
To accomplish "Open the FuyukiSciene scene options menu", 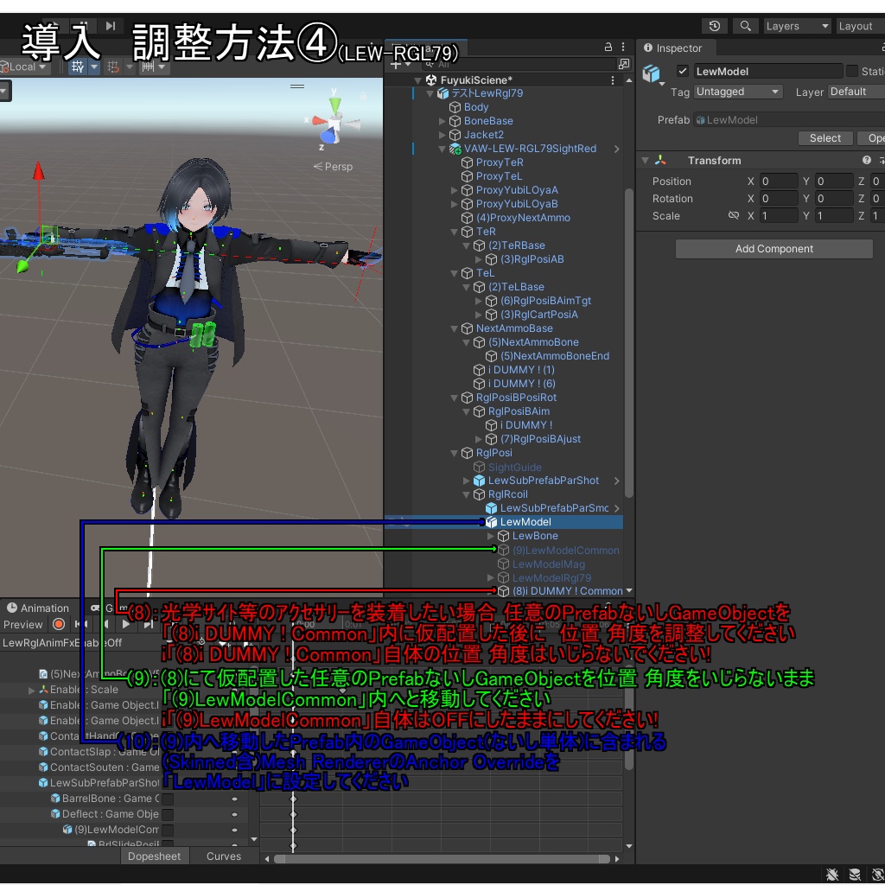I will click(613, 80).
